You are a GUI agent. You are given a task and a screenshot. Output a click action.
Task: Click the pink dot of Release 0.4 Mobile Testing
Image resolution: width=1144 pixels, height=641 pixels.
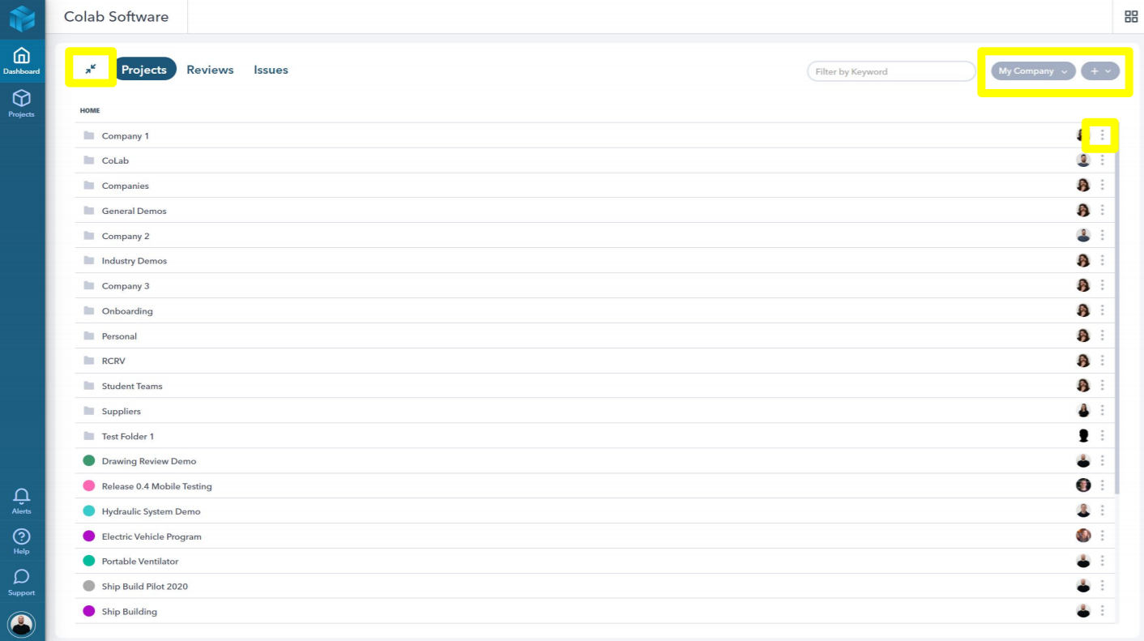(x=89, y=485)
